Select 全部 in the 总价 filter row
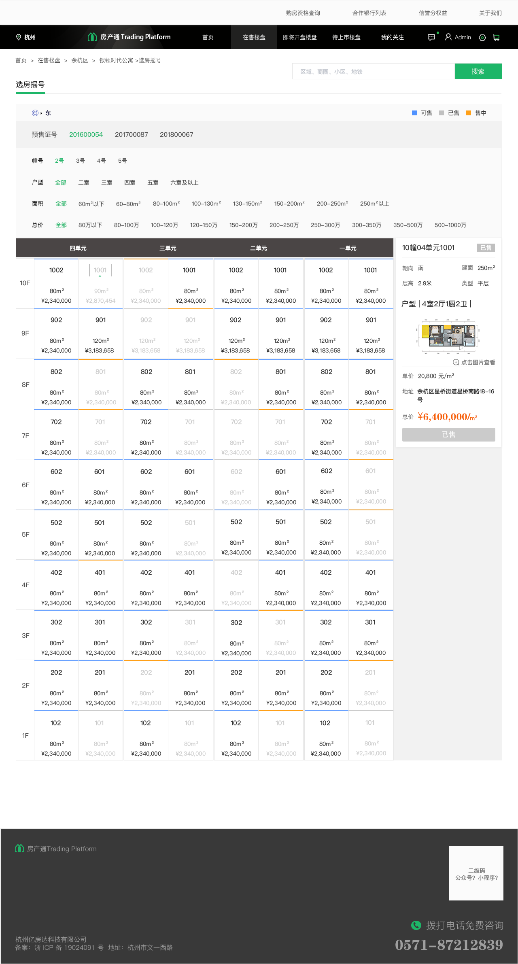Image resolution: width=518 pixels, height=964 pixels. point(61,225)
